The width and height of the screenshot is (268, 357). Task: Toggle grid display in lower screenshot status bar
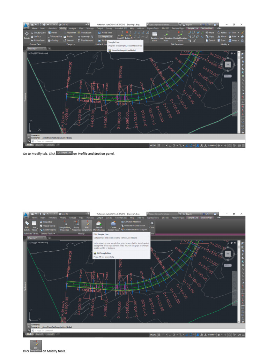click(x=159, y=335)
